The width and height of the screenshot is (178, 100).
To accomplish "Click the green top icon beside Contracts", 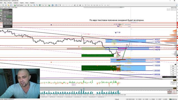I will 1,11.
